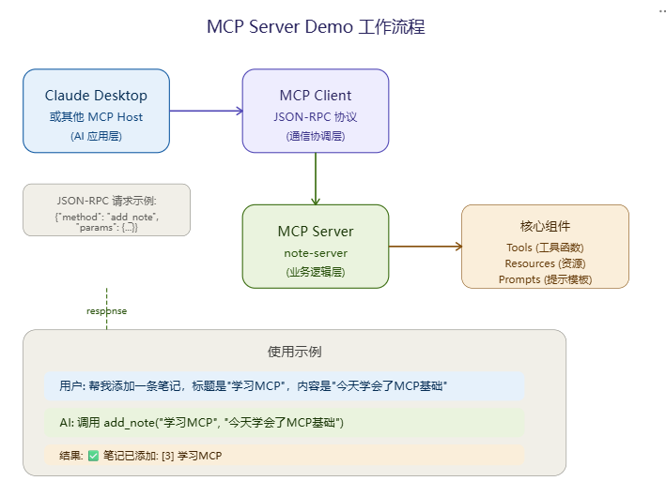Click "Tools (工具函数)" text
This screenshot has width=666, height=496.
[545, 248]
